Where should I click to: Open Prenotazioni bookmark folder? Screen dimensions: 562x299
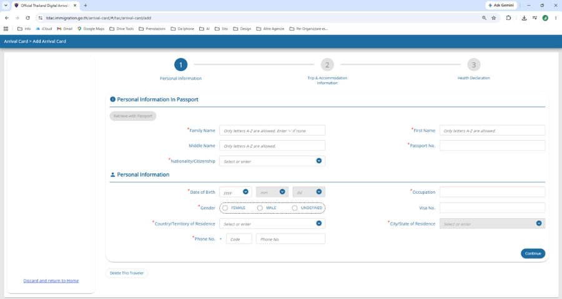[152, 29]
